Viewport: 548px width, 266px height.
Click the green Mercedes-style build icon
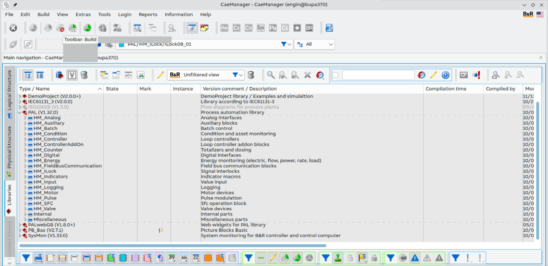pyautogui.click(x=87, y=28)
